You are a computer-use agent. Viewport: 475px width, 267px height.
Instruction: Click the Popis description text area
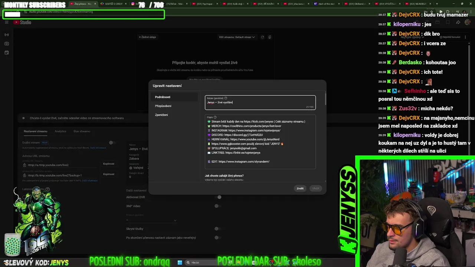[260, 142]
